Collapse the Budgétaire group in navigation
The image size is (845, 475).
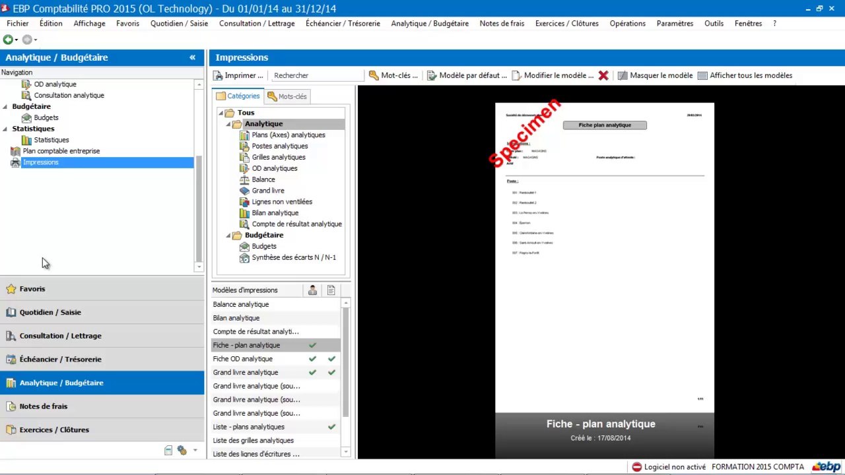pos(6,106)
